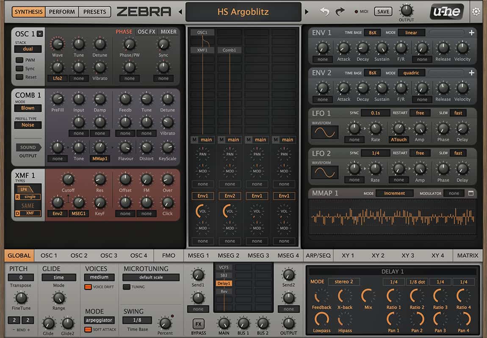Click the SOUND OUTPUT arrow in COMB 1
Screen dimensions: 487x338
point(28,147)
